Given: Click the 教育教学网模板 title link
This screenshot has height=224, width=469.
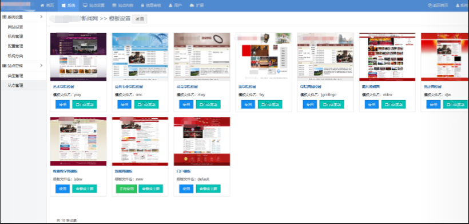Looking at the screenshot, I should coord(65,171).
